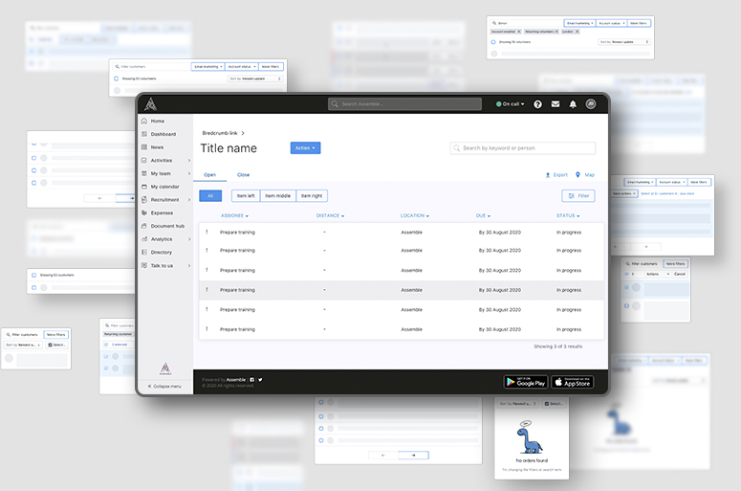The width and height of the screenshot is (741, 491).
Task: Click the Map pin icon
Action: pos(578,175)
